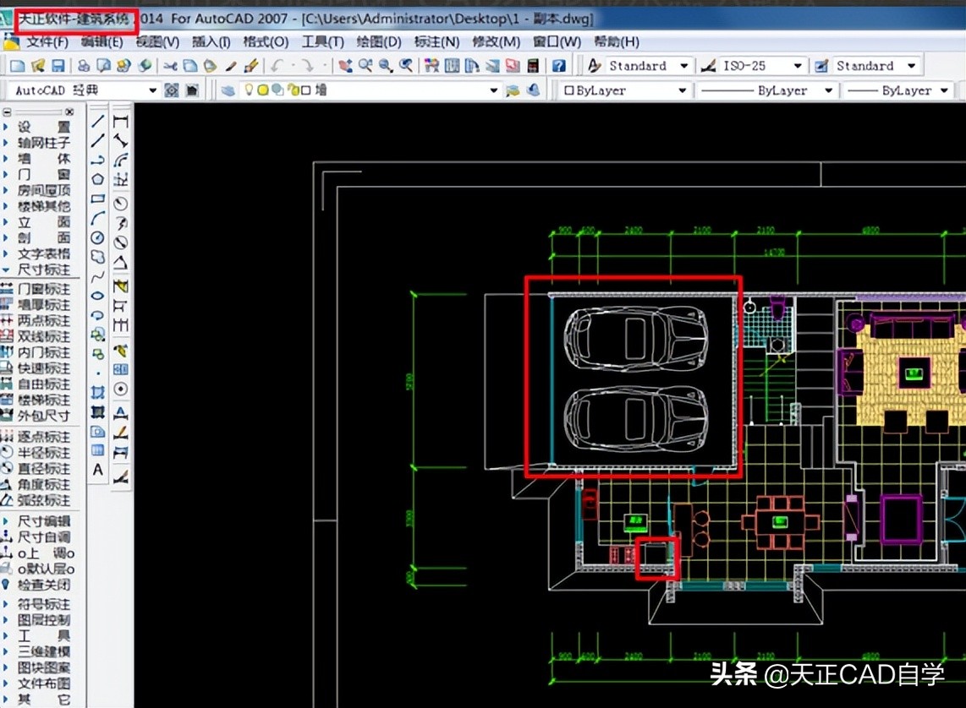Expand the 墙体 category in sidebar

[44, 159]
